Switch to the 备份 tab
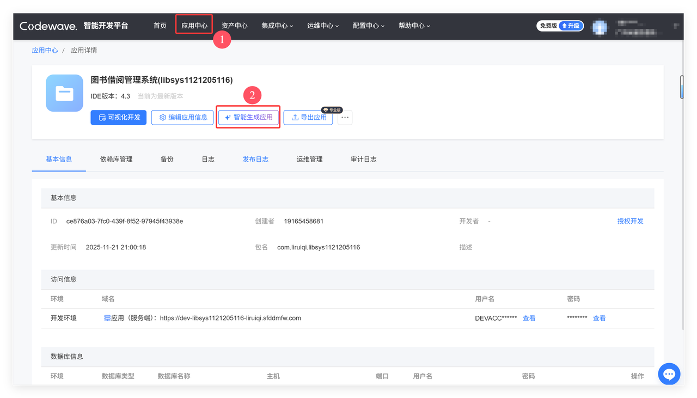Image resolution: width=697 pixels, height=398 pixels. 167,159
